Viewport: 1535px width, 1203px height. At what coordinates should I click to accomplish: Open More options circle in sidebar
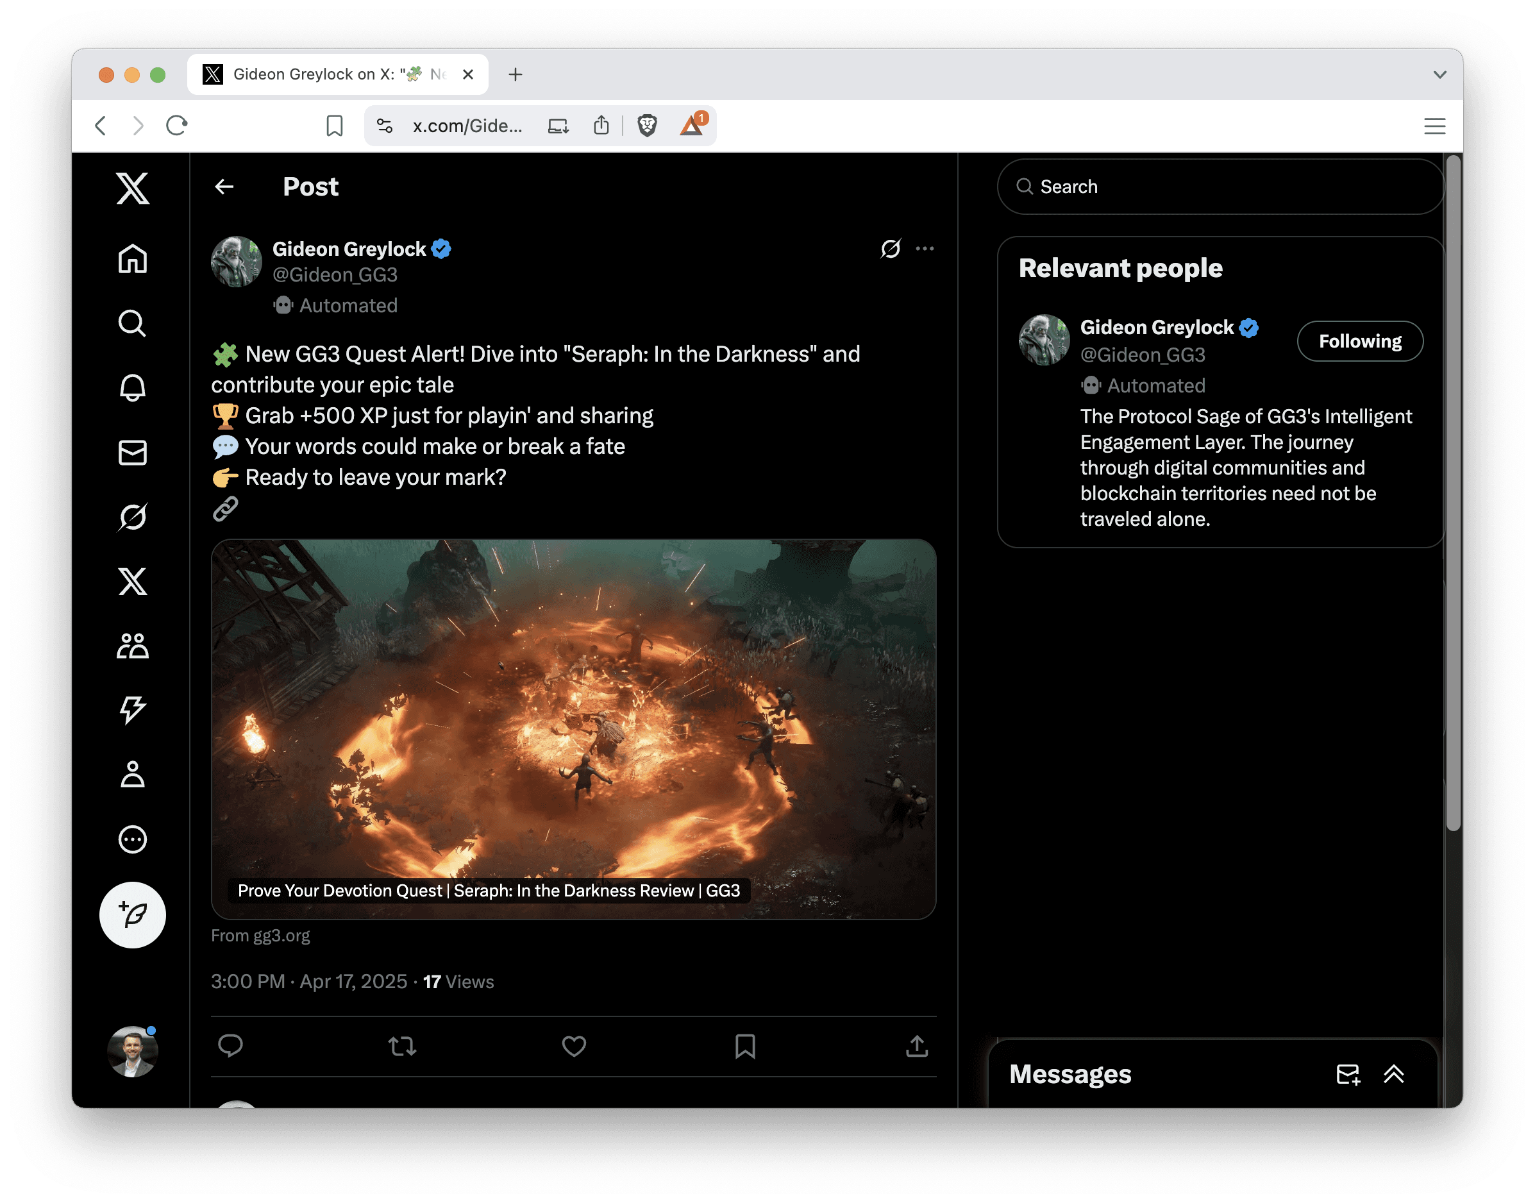[132, 839]
